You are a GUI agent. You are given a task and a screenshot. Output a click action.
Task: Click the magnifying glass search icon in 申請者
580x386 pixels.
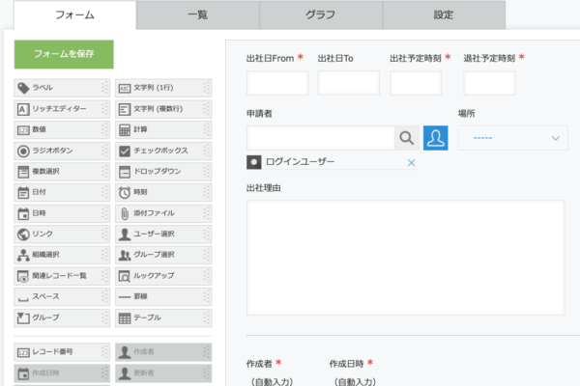click(x=408, y=139)
